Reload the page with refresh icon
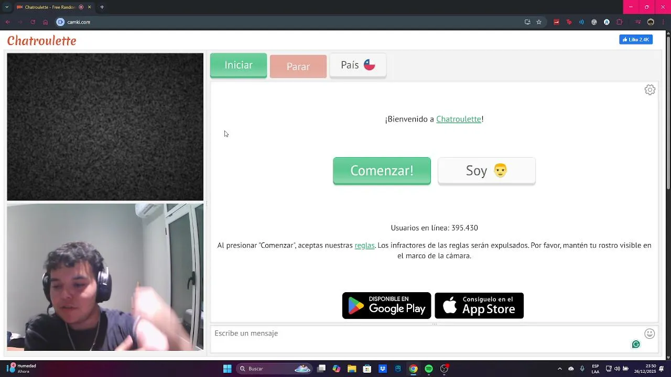 tap(33, 22)
